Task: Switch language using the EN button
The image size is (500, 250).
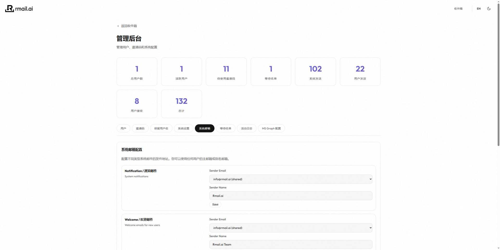Action: pos(479,9)
